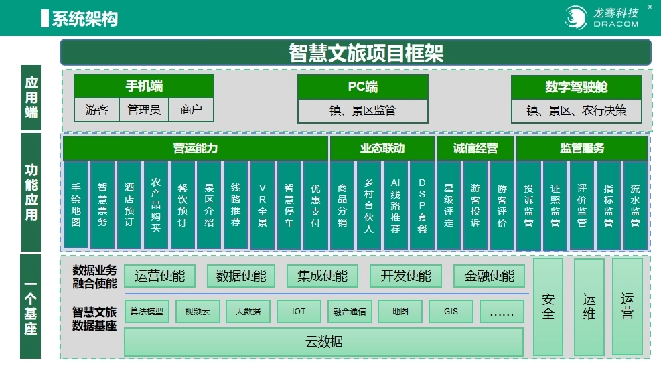The width and height of the screenshot is (661, 370).
Task: Click the VR全景 column
Action: pos(263,205)
